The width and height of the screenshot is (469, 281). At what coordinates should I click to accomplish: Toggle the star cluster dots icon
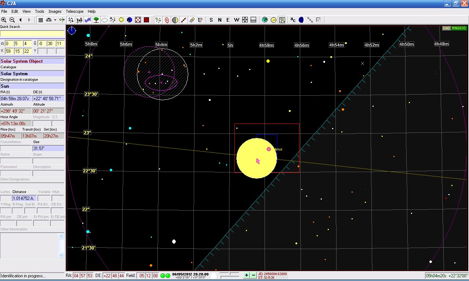(x=113, y=20)
